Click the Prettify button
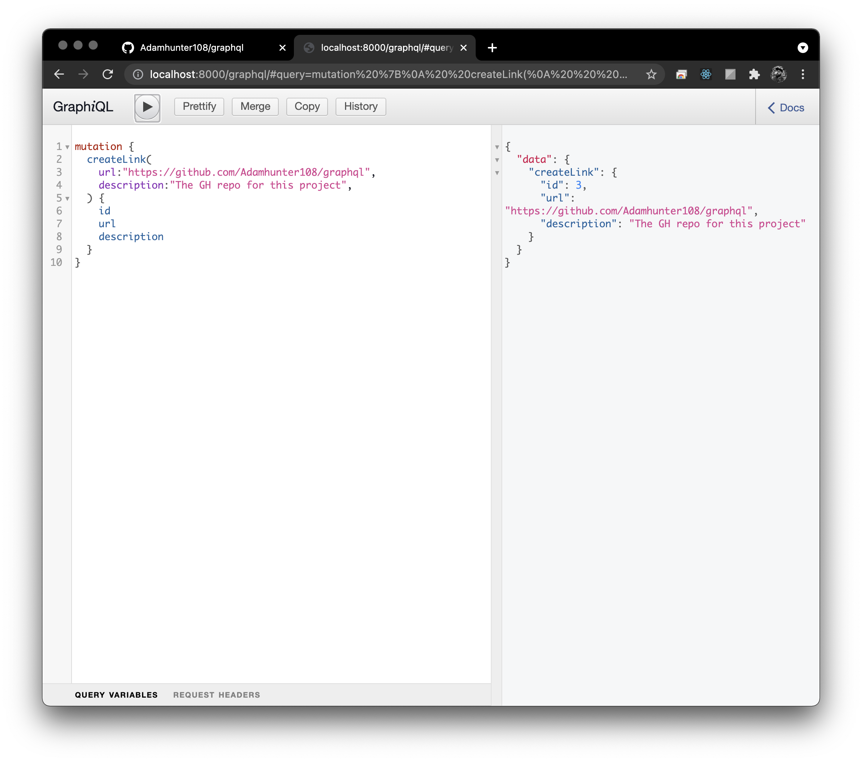862x762 pixels. (199, 106)
